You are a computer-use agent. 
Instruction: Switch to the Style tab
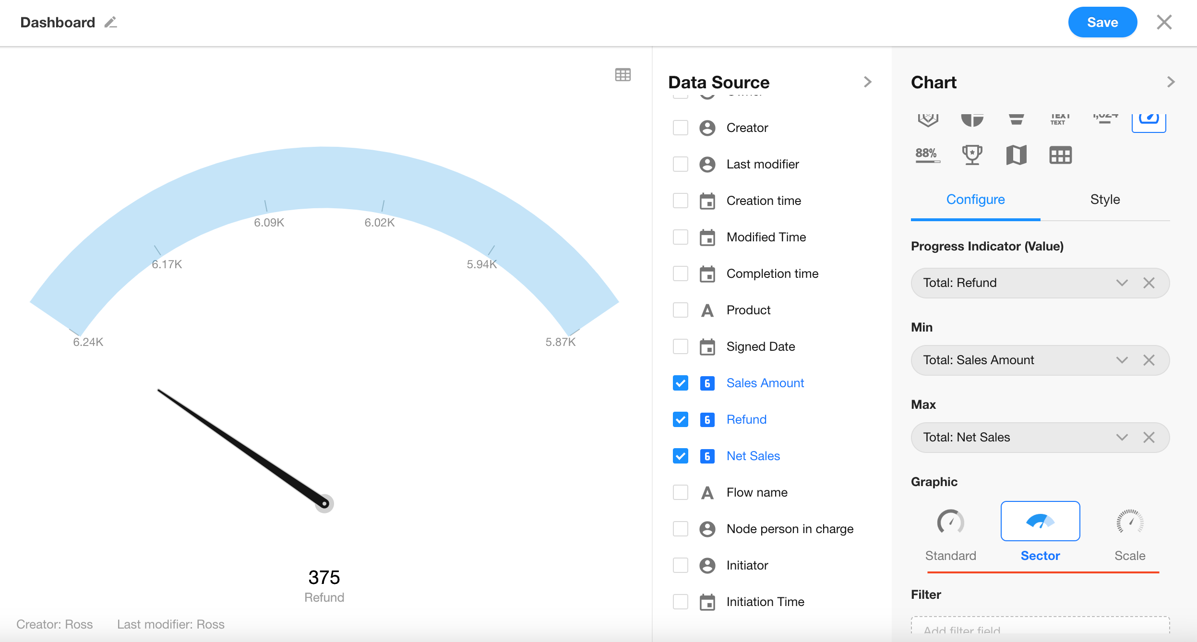(1105, 200)
